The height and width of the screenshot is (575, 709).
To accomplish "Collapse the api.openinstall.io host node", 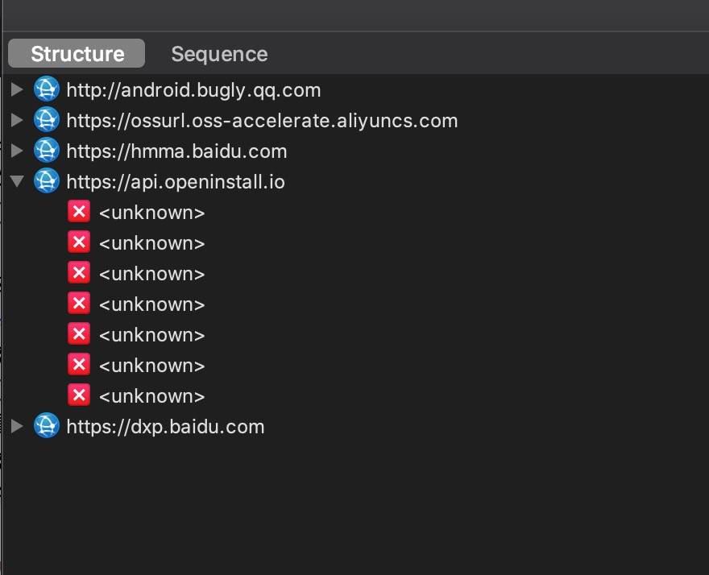I will click(x=17, y=182).
